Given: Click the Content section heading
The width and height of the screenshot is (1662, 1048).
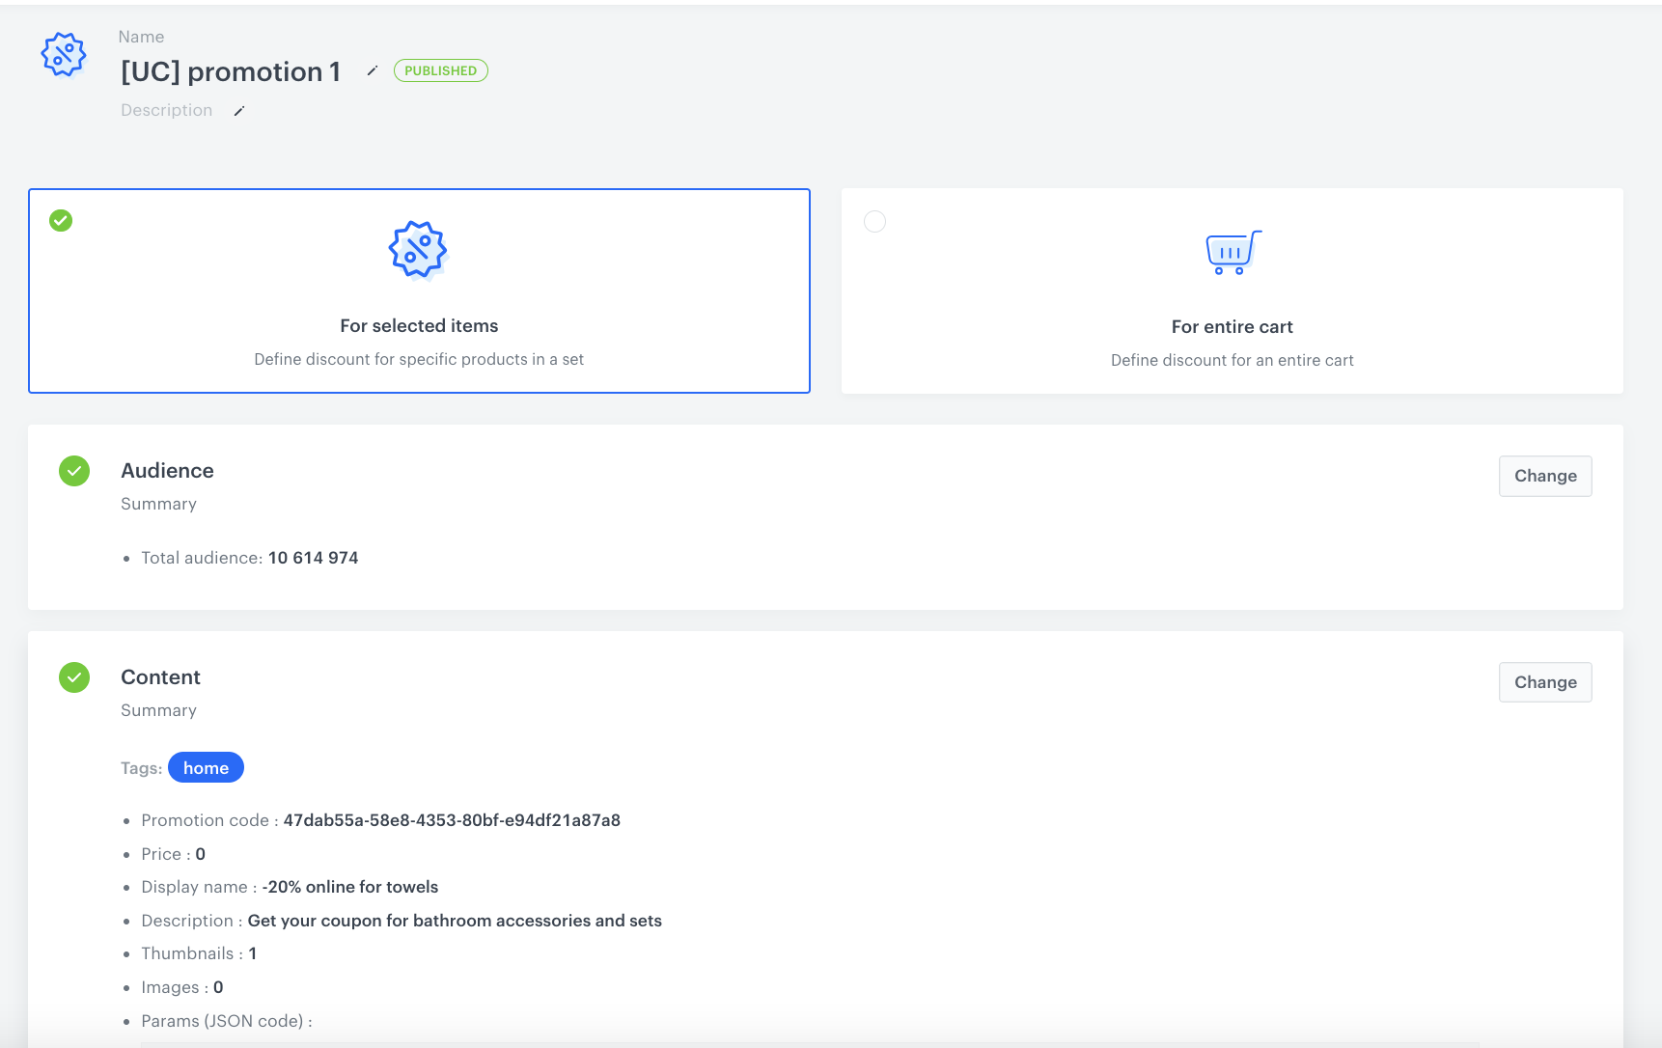Looking at the screenshot, I should pos(160,677).
